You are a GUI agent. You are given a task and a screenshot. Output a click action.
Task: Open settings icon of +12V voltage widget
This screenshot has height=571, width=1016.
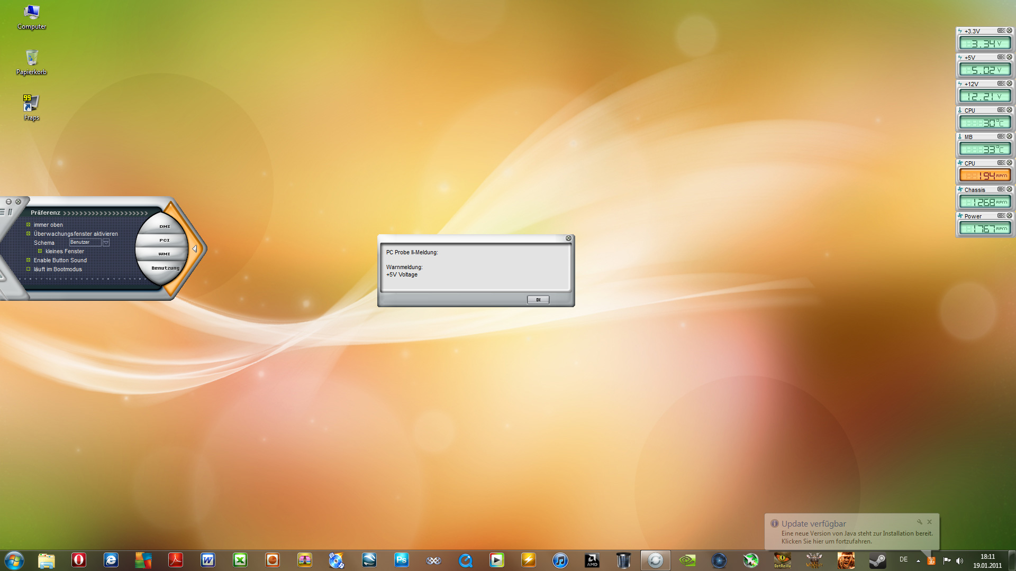(1001, 84)
